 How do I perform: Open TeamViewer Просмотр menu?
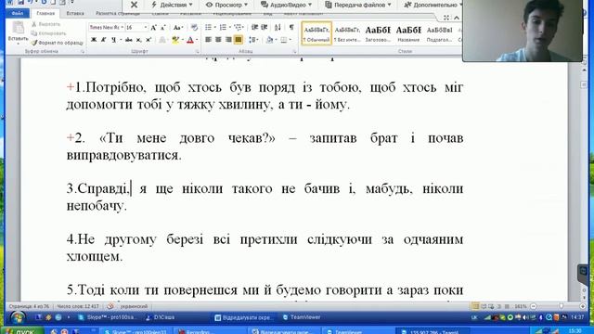click(x=226, y=5)
